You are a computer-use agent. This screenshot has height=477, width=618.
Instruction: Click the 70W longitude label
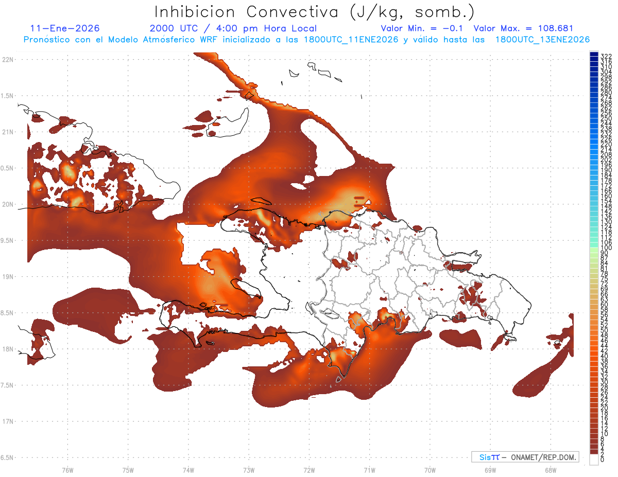(430, 470)
